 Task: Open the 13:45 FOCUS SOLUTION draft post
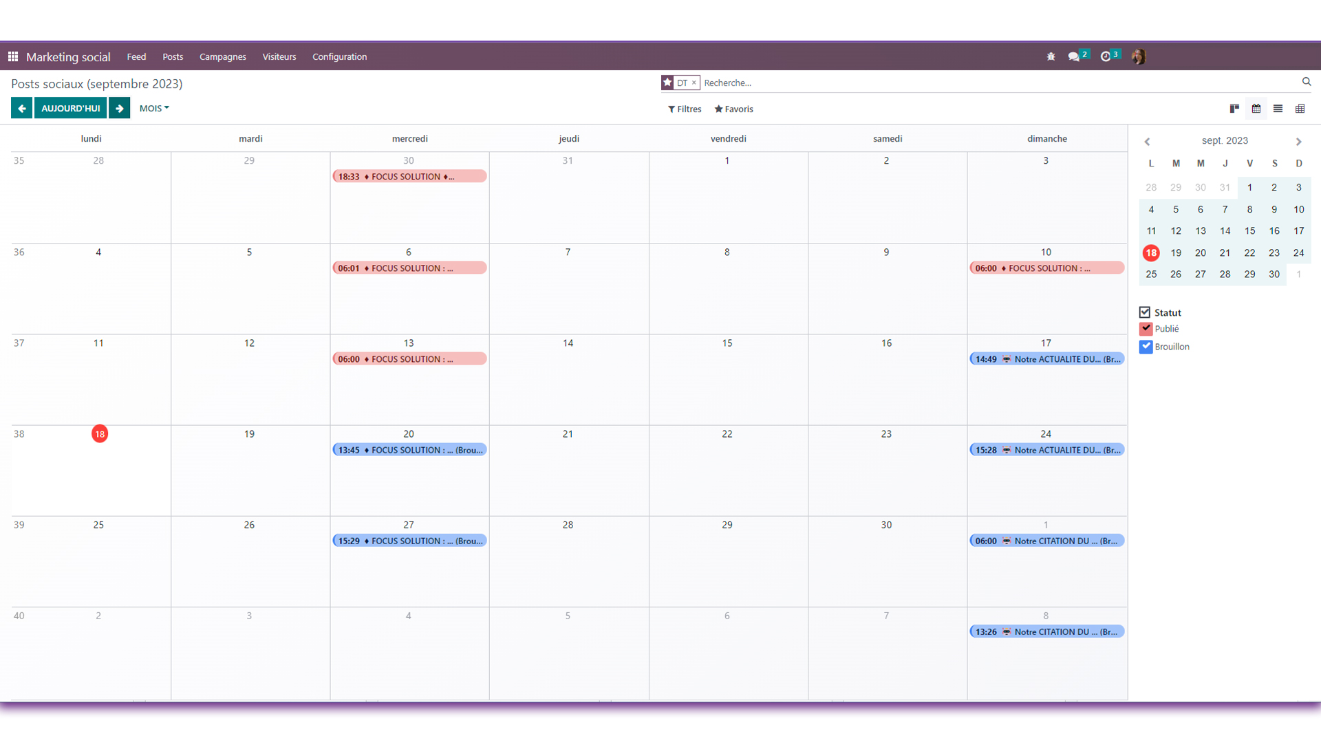click(409, 450)
